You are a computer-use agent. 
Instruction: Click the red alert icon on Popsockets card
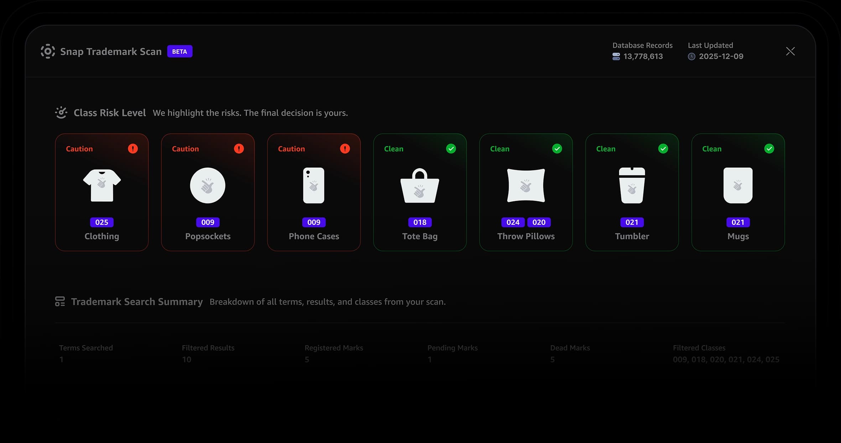tap(239, 149)
